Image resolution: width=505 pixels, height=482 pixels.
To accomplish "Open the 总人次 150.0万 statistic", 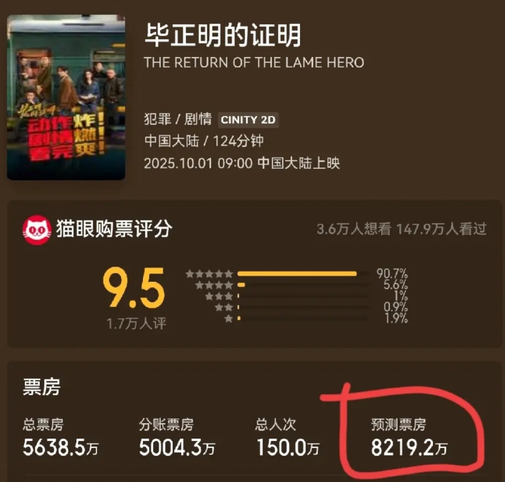I will pyautogui.click(x=287, y=437).
